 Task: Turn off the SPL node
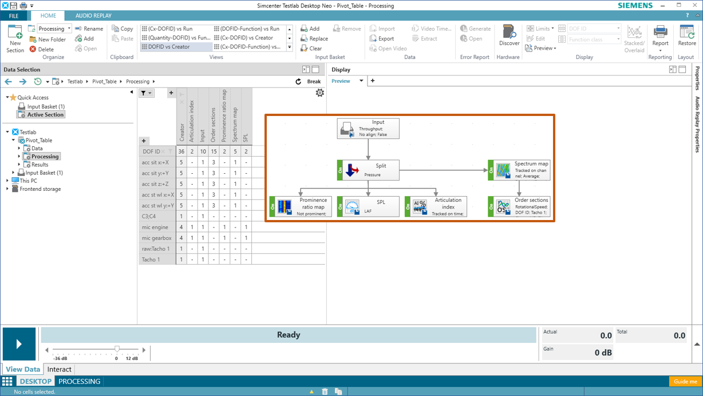click(x=340, y=206)
